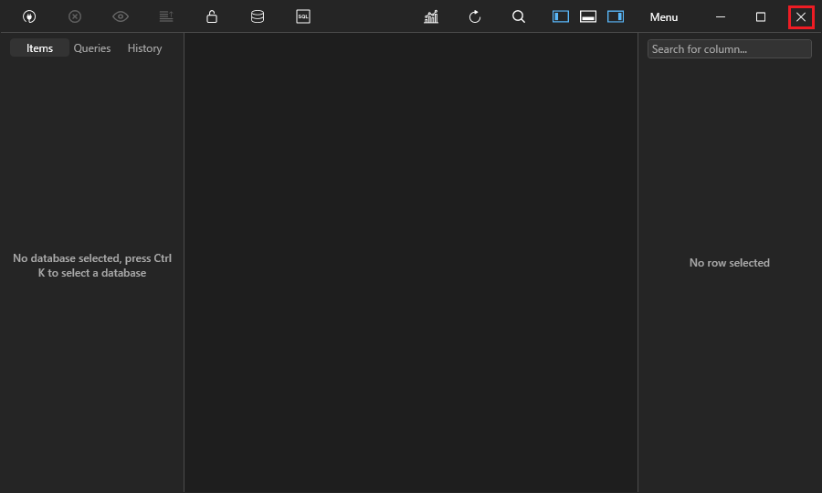Click the connection plug icon
Viewport: 822px width, 493px height.
point(29,16)
